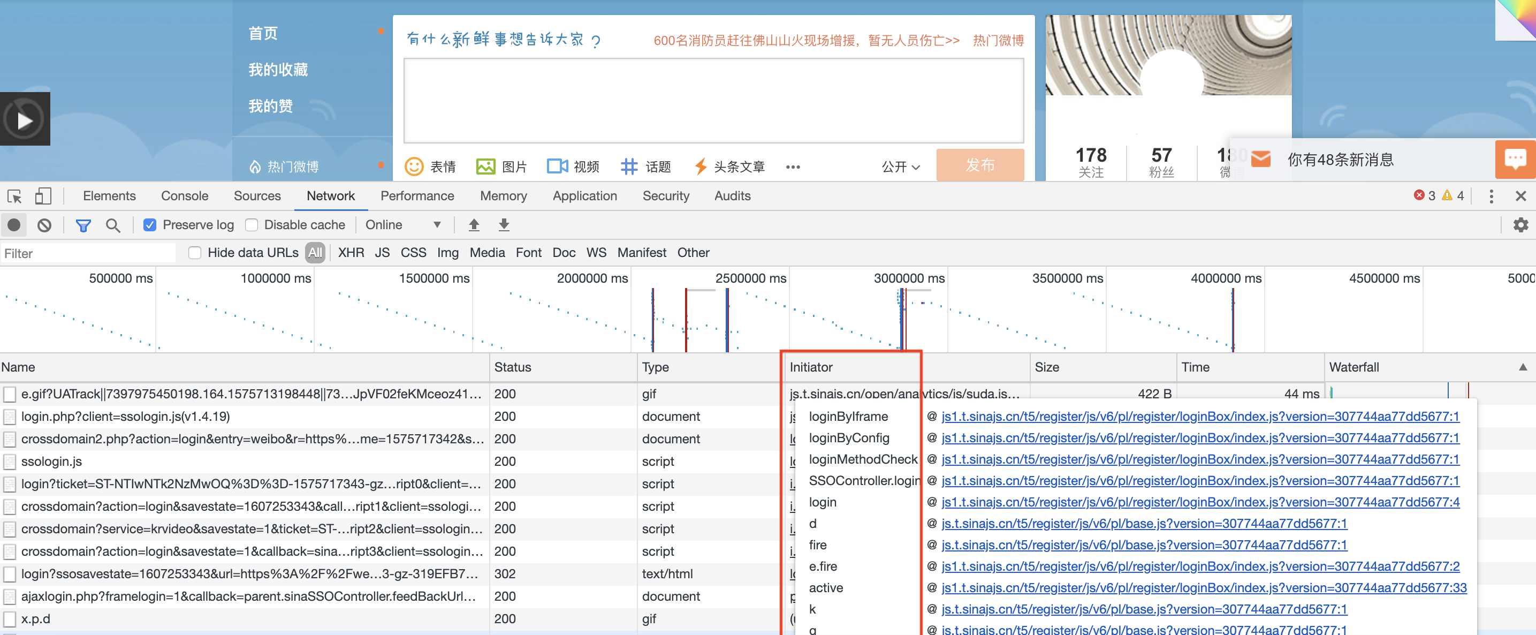Toggle the filter funnel icon
Viewport: 1536px width, 635px height.
click(83, 225)
